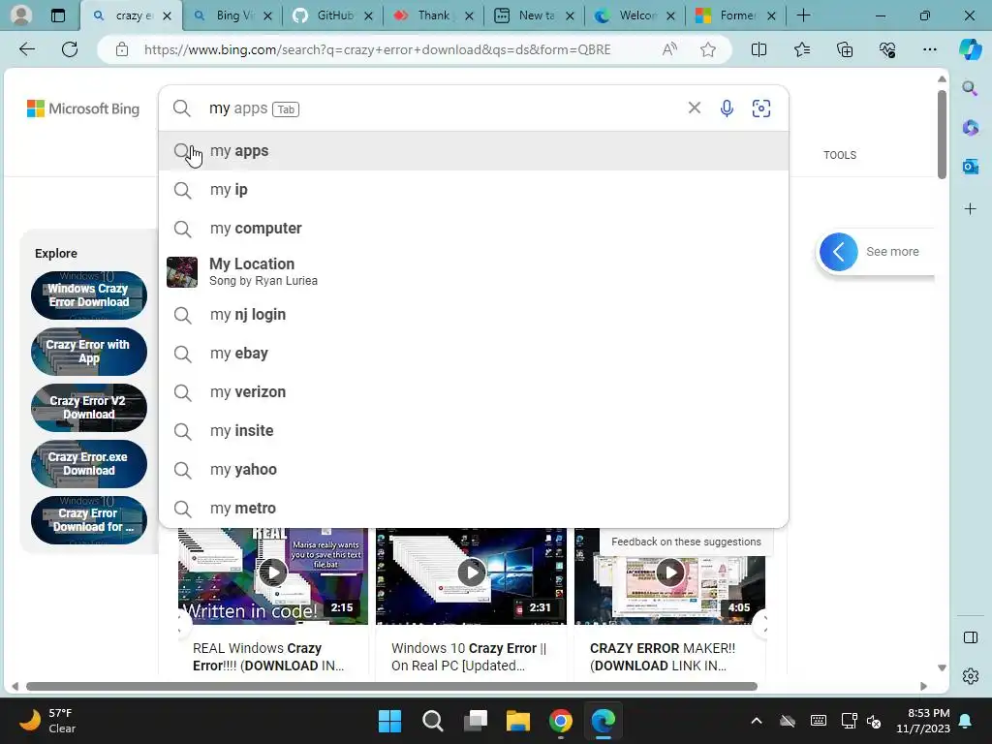
Task: Open Google Chrome from the taskbar
Action: pyautogui.click(x=561, y=721)
